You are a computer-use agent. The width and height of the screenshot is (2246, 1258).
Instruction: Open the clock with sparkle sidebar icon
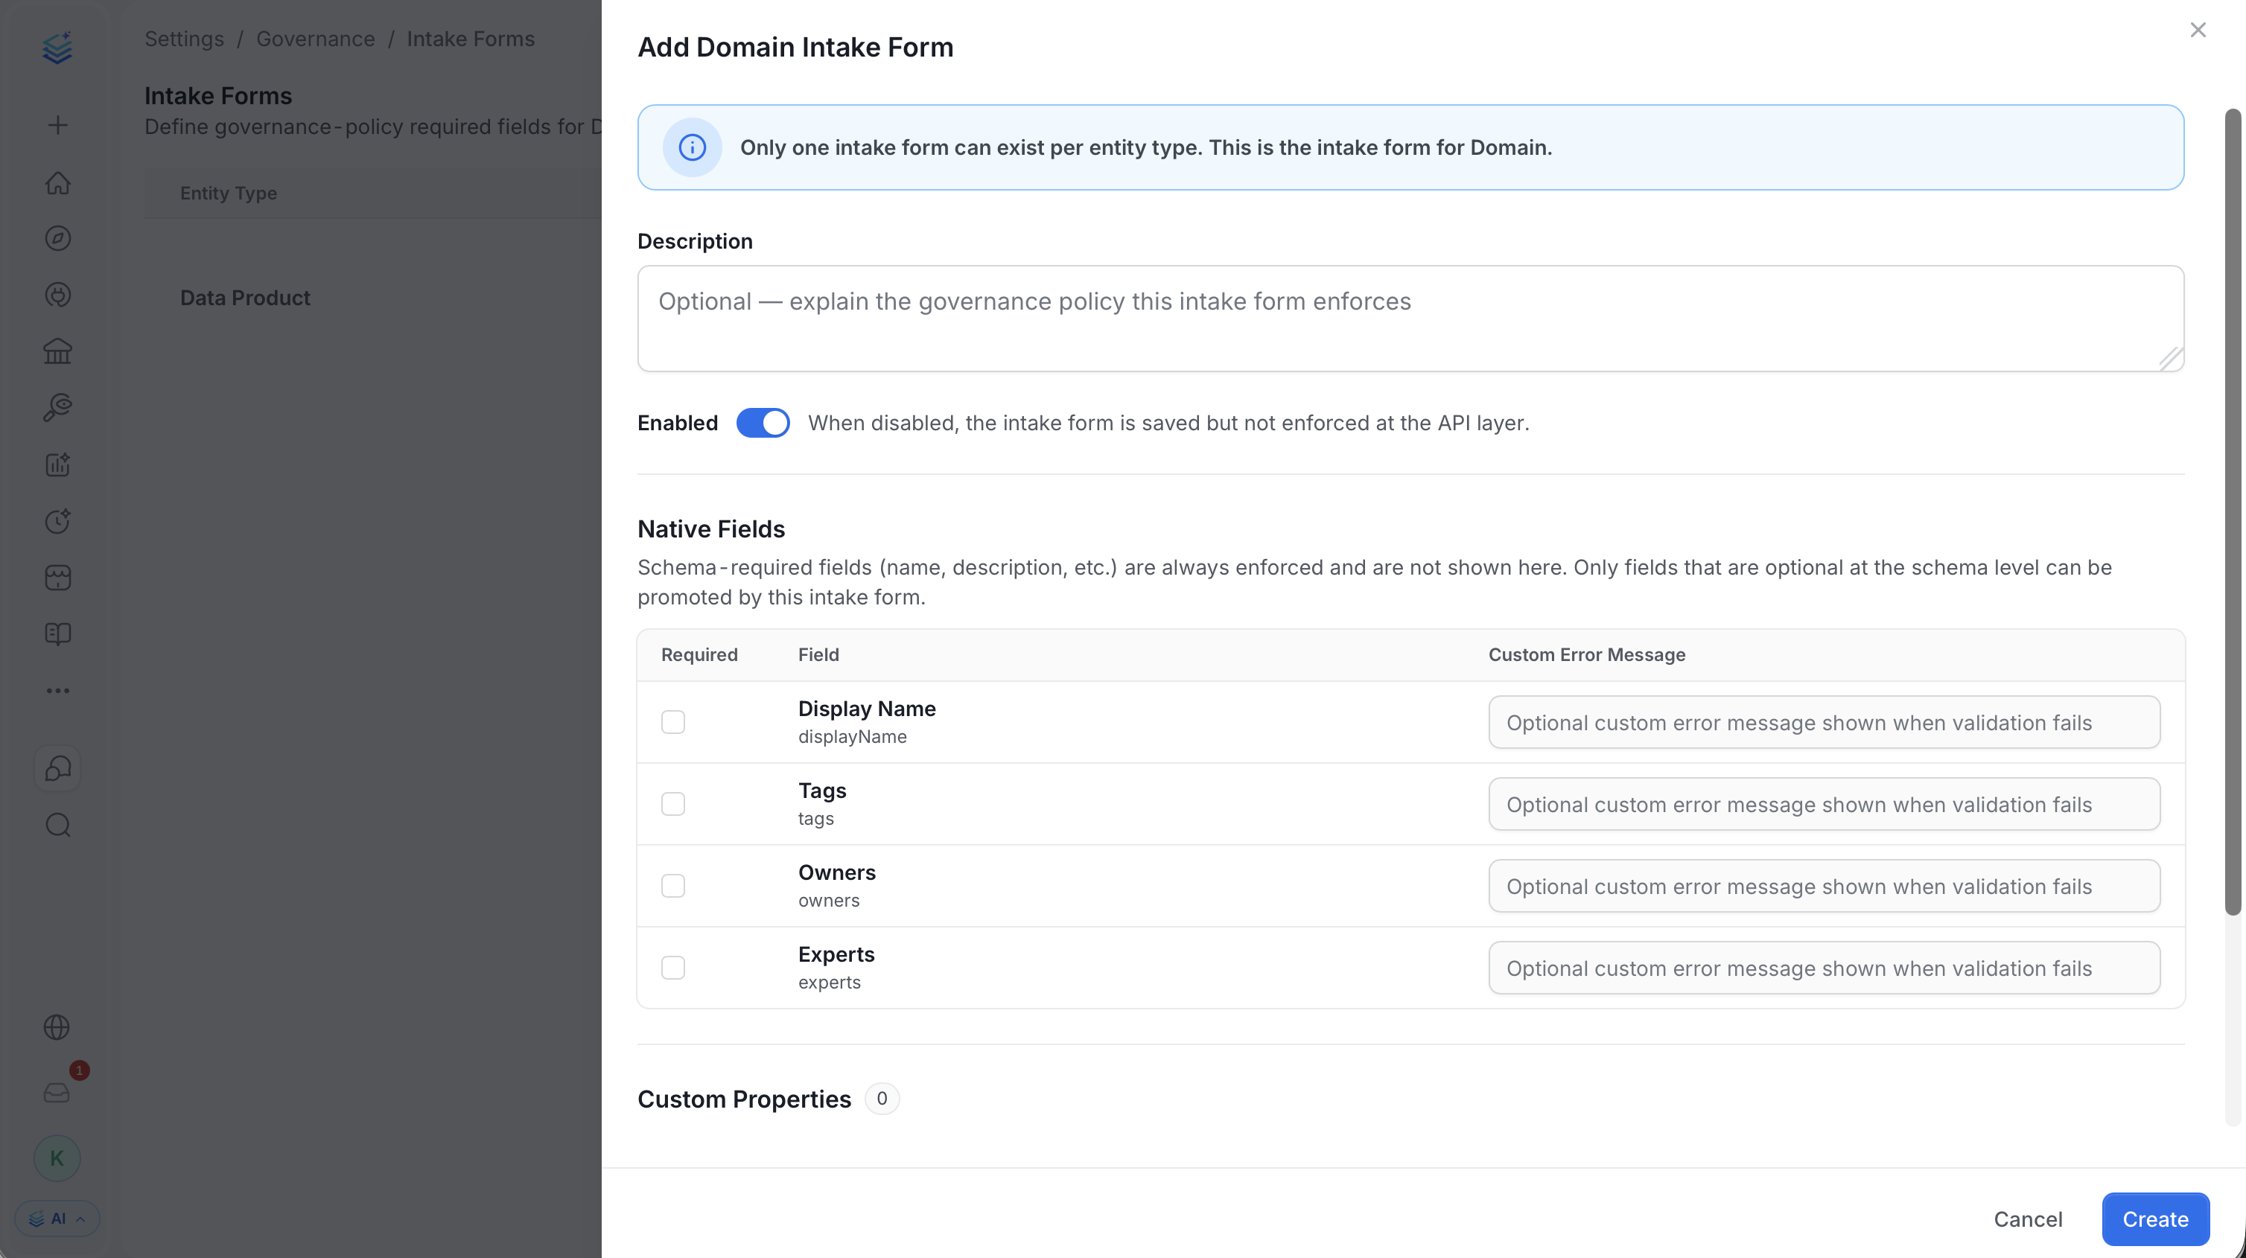[57, 521]
